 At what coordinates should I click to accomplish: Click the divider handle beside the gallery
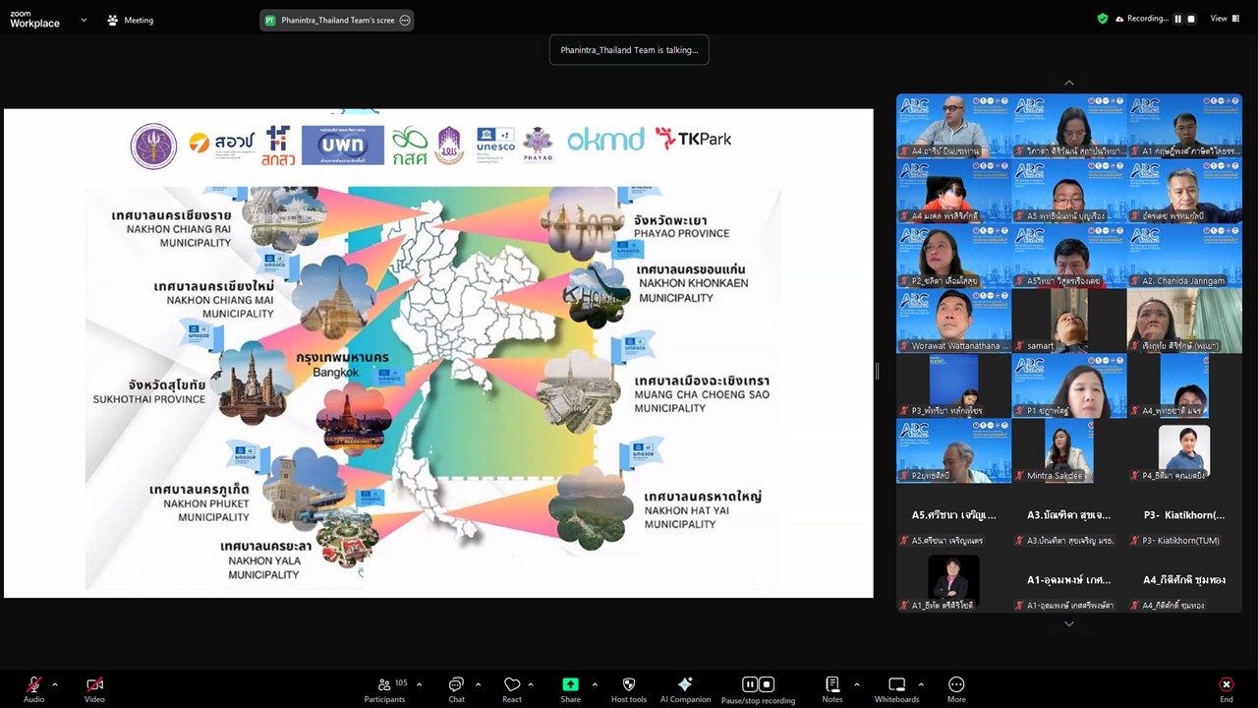(x=876, y=371)
